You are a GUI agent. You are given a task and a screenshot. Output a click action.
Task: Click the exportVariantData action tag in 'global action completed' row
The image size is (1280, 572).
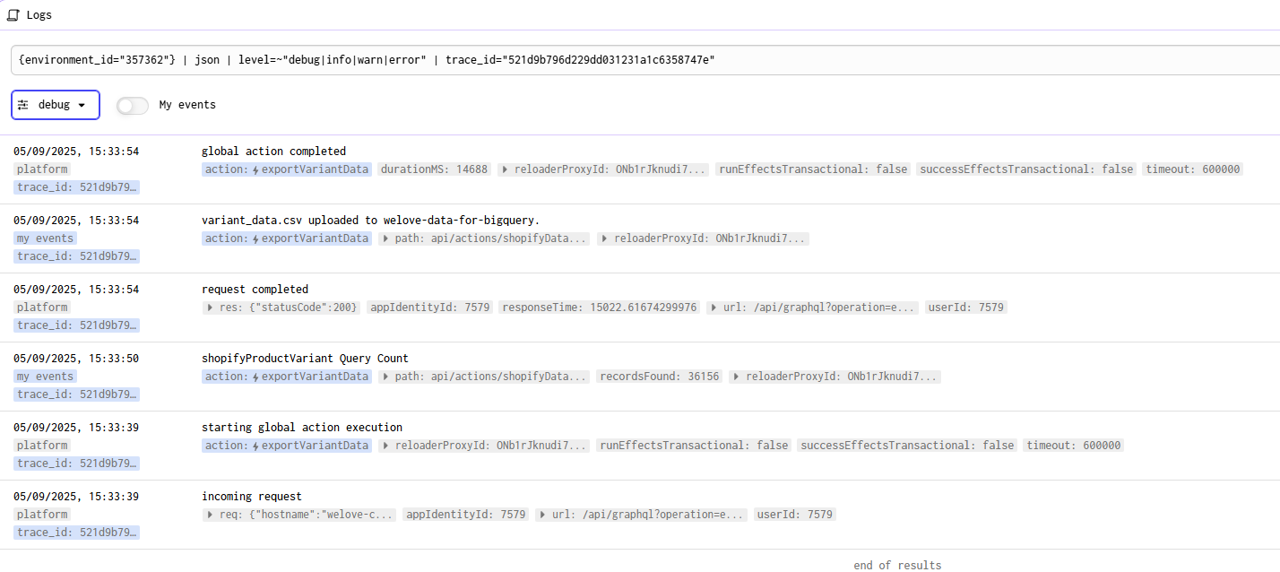coord(287,169)
